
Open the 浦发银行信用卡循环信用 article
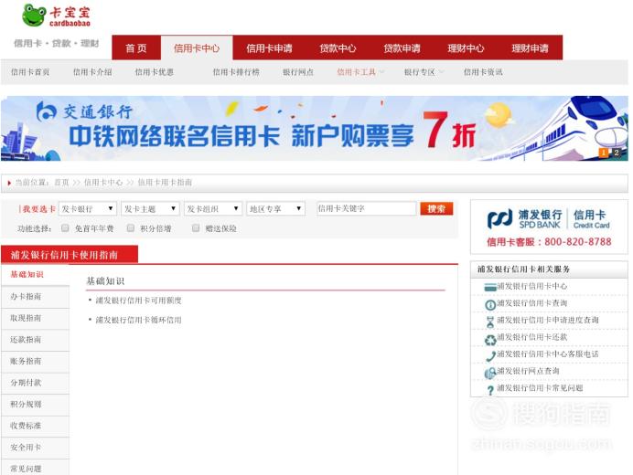(x=138, y=320)
